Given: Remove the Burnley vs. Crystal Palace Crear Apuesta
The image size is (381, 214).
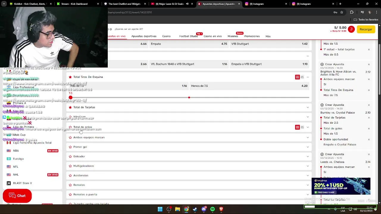Looking at the screenshot, I should click(x=369, y=105).
